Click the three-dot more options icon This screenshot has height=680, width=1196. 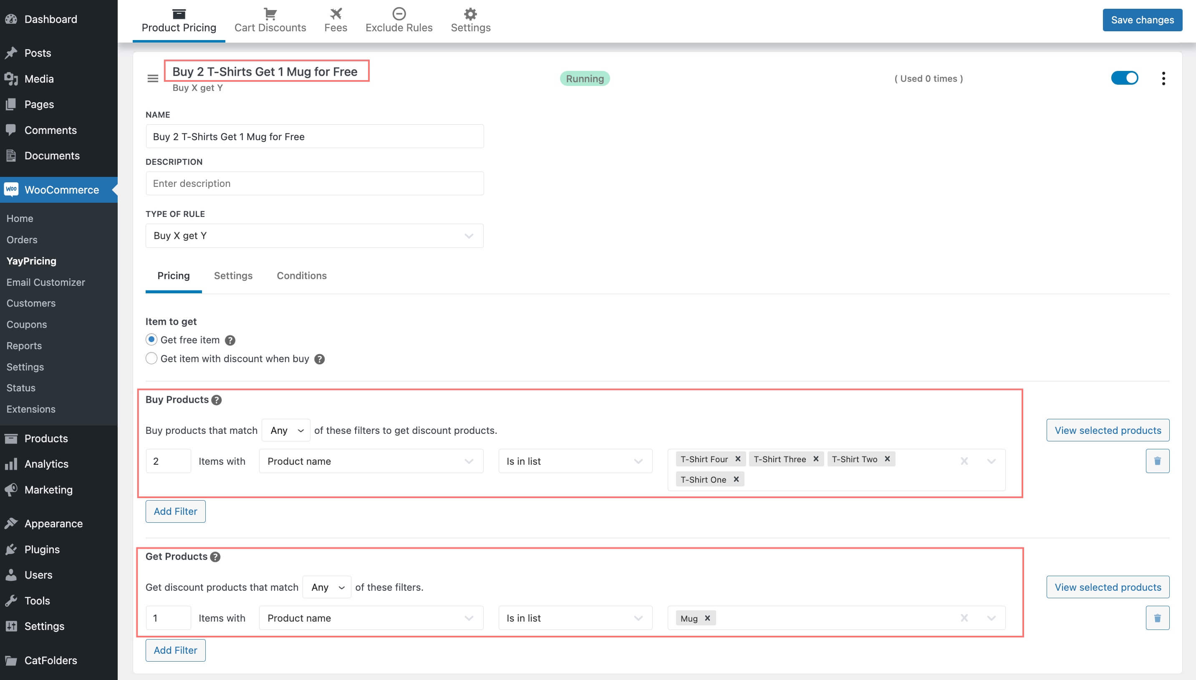click(x=1163, y=78)
